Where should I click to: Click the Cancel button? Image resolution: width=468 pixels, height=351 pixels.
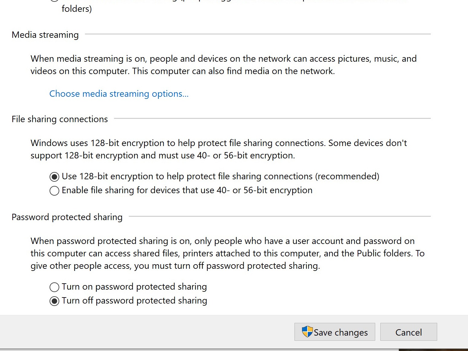click(x=408, y=332)
